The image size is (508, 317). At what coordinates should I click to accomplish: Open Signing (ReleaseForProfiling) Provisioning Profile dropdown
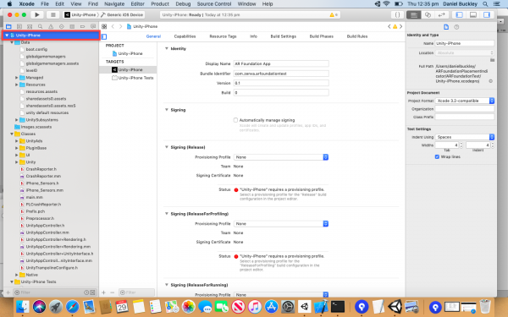[x=281, y=224]
